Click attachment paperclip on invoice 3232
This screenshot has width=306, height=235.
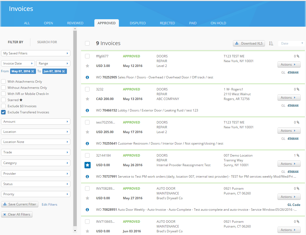[298, 89]
